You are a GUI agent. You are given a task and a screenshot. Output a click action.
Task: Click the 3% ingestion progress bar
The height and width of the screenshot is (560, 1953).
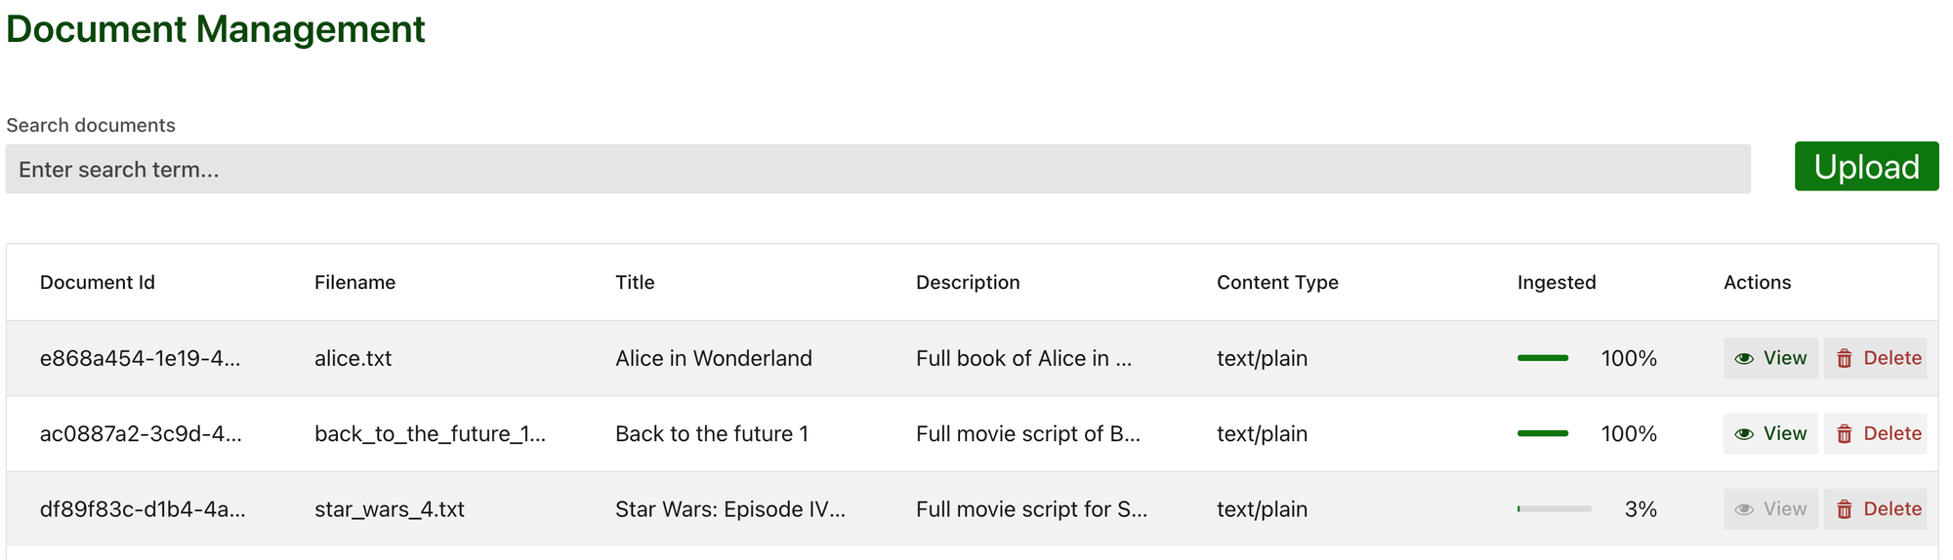pyautogui.click(x=1555, y=509)
